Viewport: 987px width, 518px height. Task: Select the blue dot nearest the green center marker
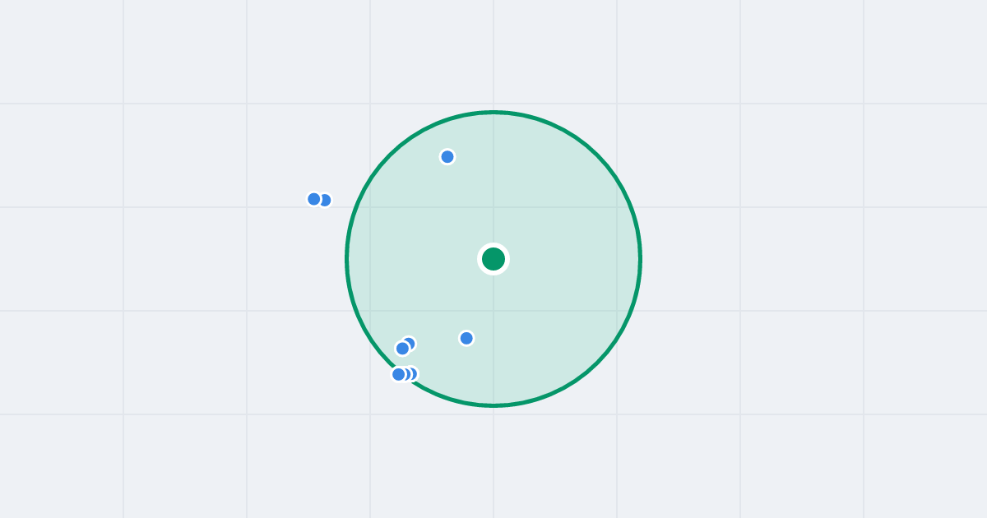(x=466, y=338)
